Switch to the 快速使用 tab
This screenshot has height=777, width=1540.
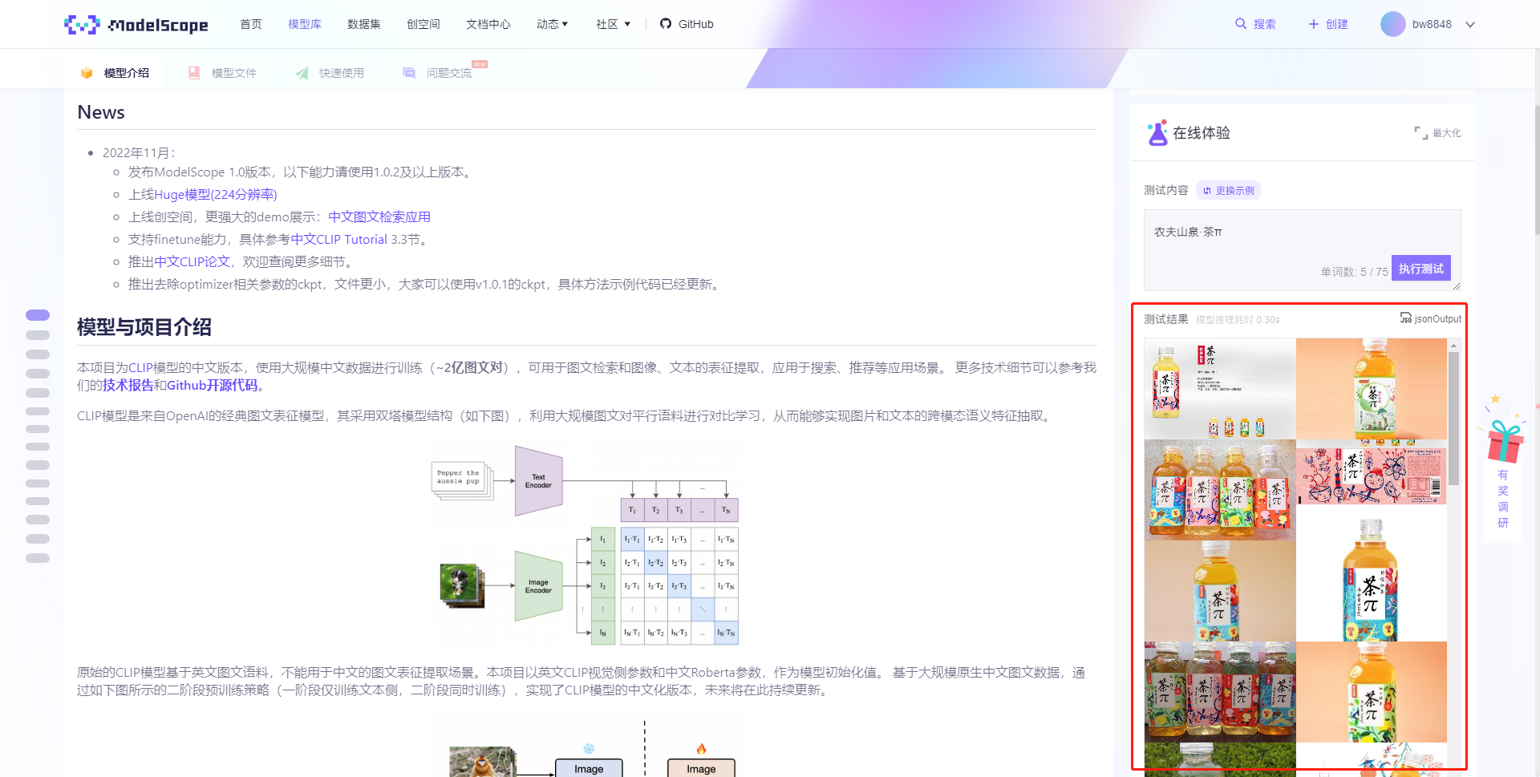[330, 73]
